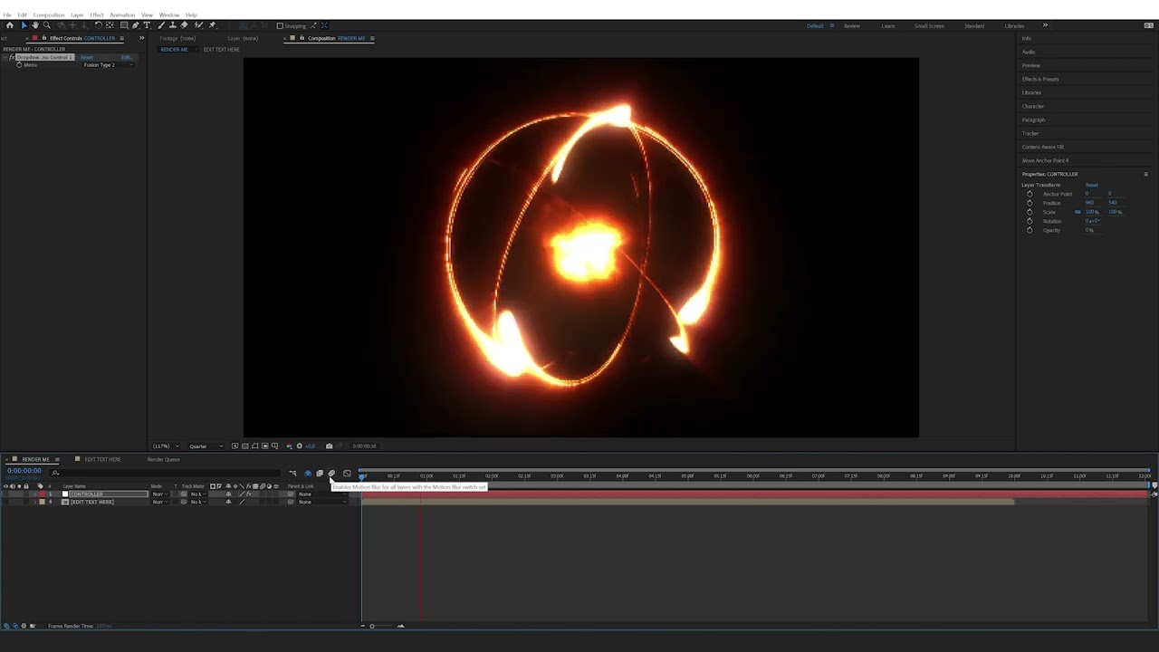Screen dimensions: 1159x652
Task: Click the red label swatch of CONTROLLER layer
Action: 42,494
